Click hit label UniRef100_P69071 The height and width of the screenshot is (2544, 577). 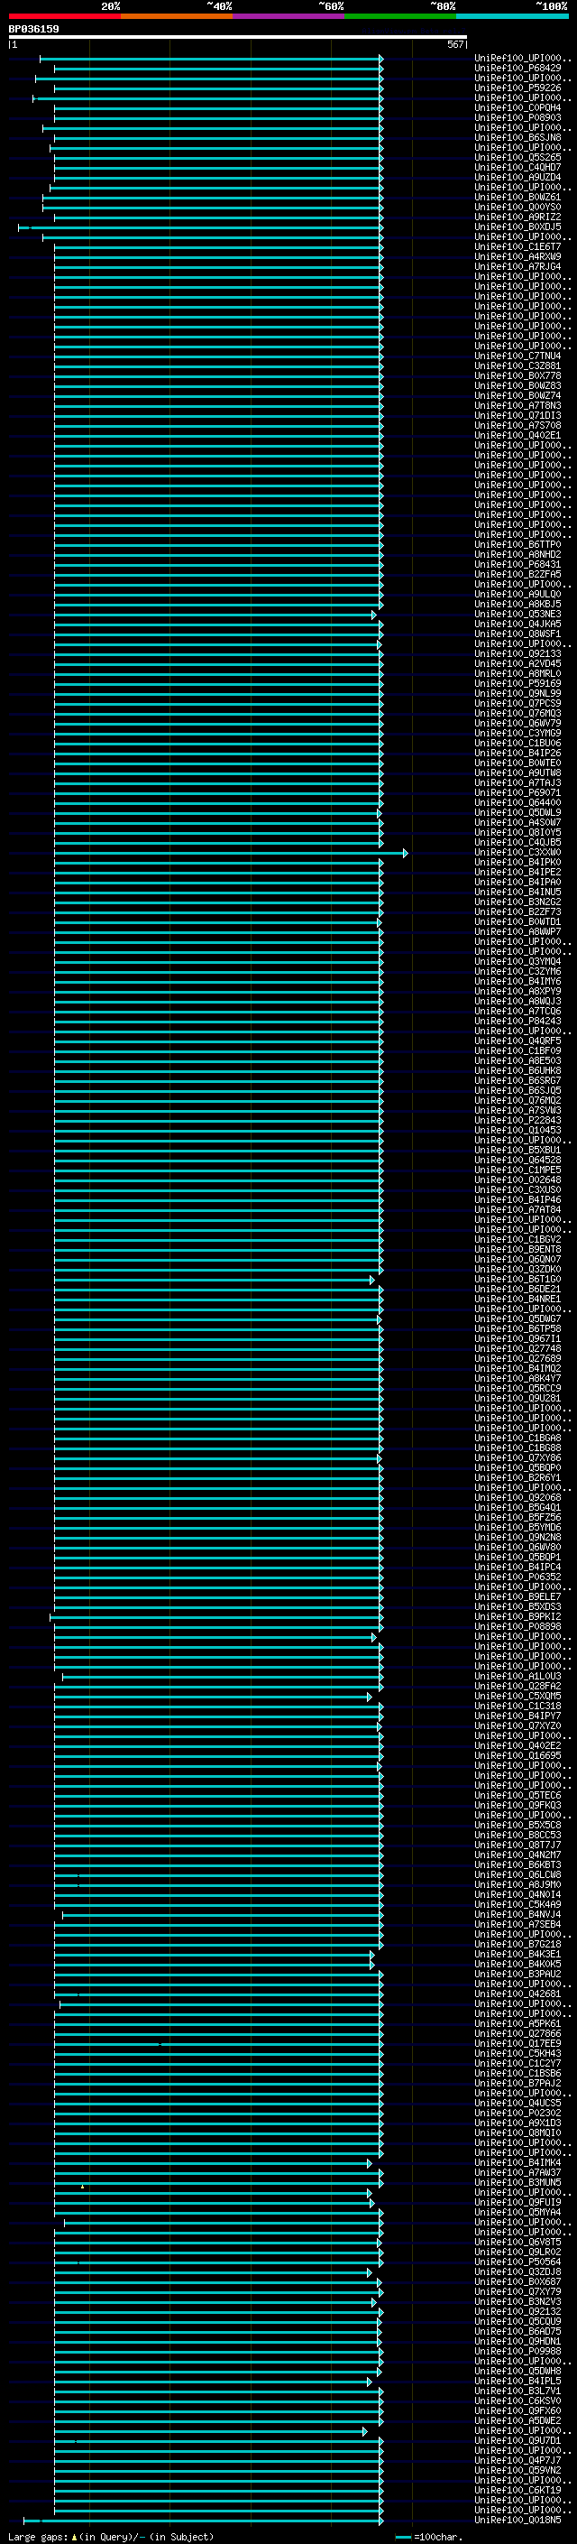tap(517, 792)
